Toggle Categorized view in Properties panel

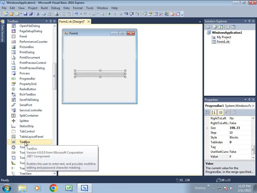208,112
